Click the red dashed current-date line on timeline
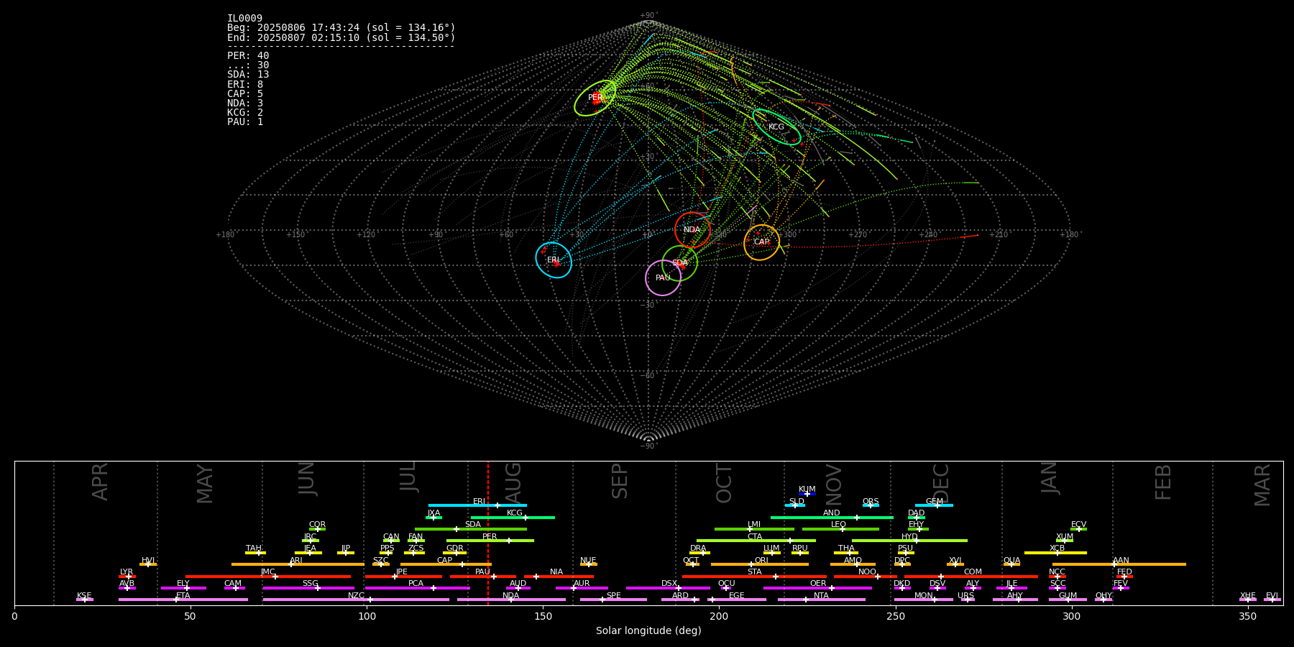This screenshot has width=1294, height=647. pos(487,533)
